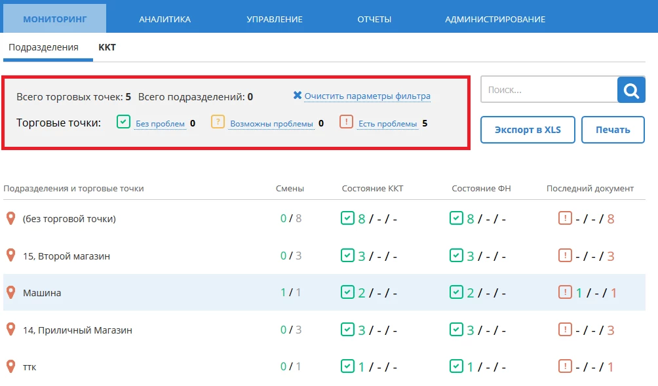Click the location pin beside Машина
The image size is (658, 386).
(x=10, y=292)
